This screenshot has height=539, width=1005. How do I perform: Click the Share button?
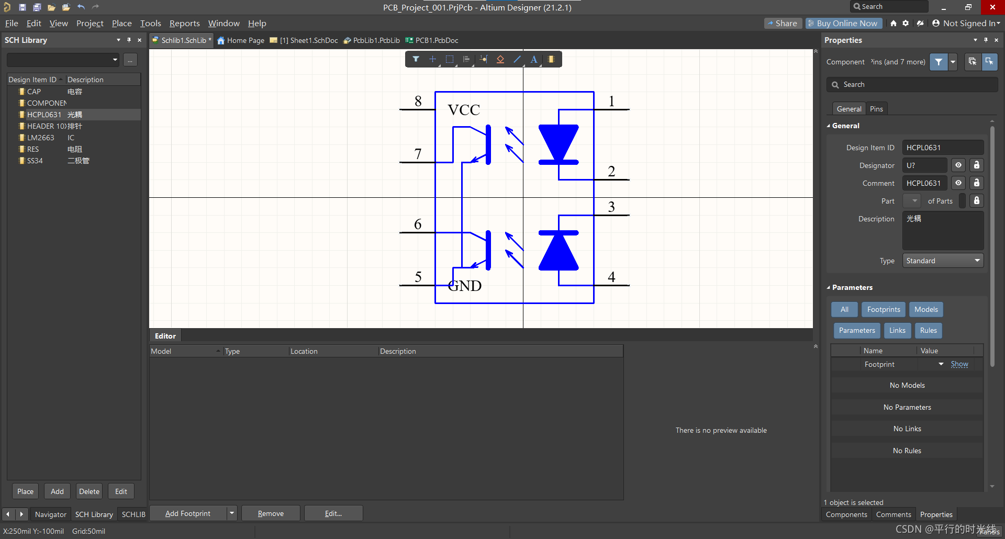coord(783,23)
